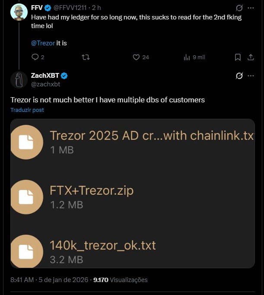Reply to the FFV post

point(35,57)
